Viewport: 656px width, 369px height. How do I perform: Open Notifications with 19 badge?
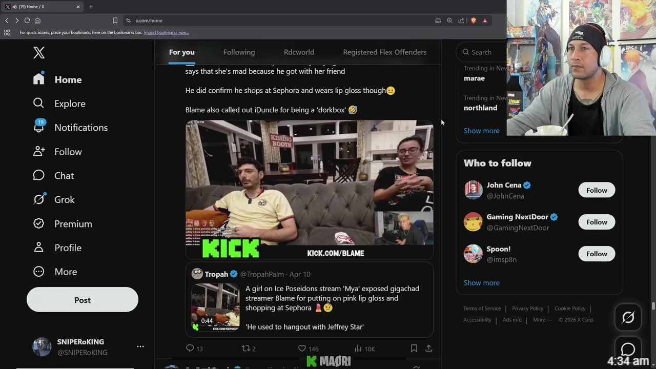(70, 127)
